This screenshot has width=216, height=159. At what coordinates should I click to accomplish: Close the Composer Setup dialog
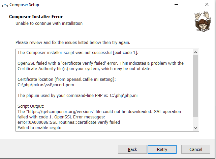[x=207, y=4]
